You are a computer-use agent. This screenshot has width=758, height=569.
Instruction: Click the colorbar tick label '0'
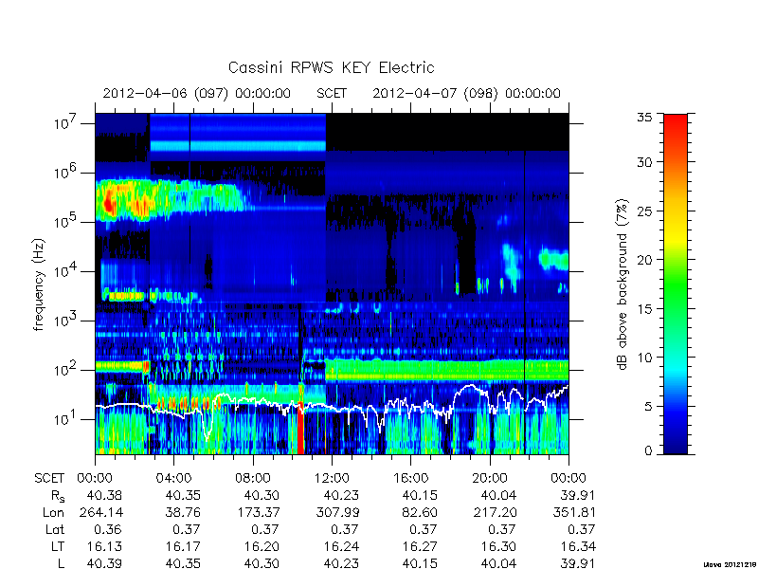648,451
